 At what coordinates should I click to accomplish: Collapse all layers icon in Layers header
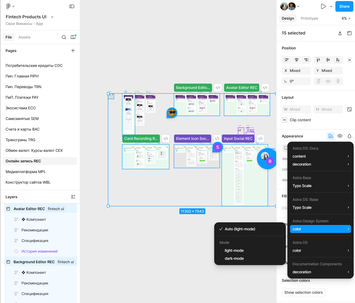click(x=73, y=197)
